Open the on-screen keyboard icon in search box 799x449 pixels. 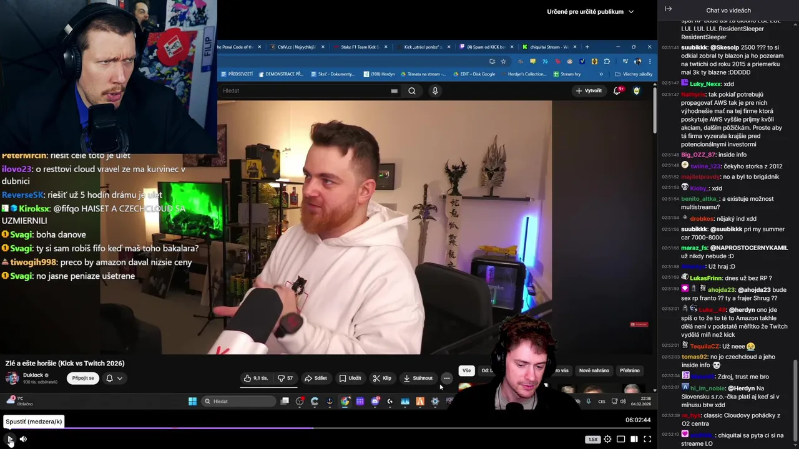click(x=394, y=90)
